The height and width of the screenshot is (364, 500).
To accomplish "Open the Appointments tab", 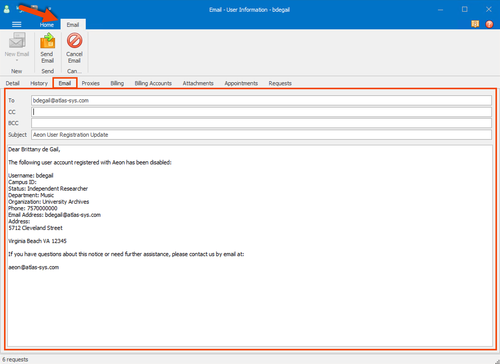I will tap(241, 83).
